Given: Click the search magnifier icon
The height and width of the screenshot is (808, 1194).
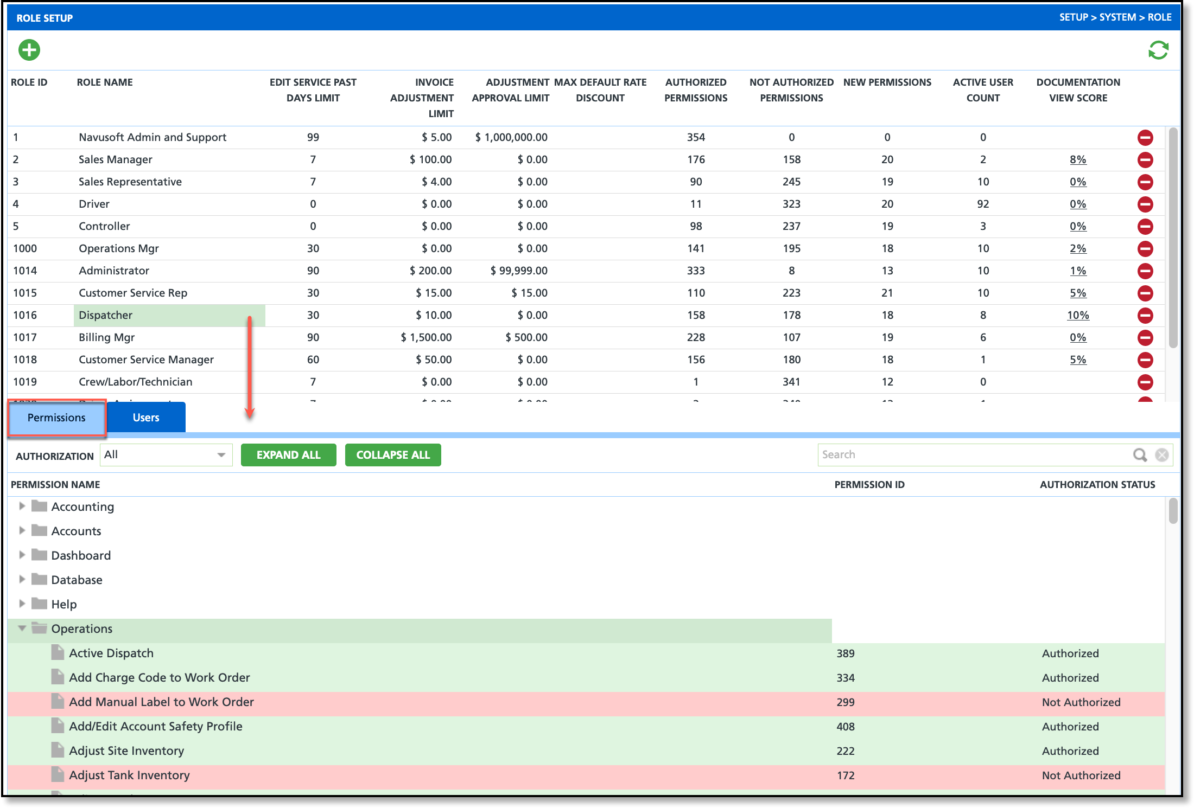Looking at the screenshot, I should (1140, 455).
